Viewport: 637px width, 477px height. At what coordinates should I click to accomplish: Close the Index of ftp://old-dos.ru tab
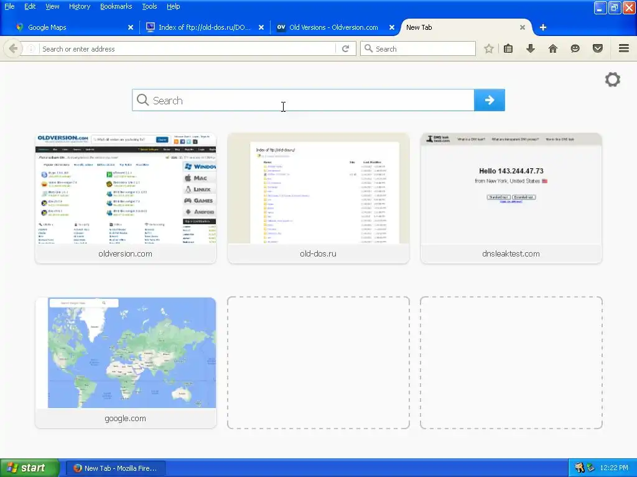pos(261,27)
